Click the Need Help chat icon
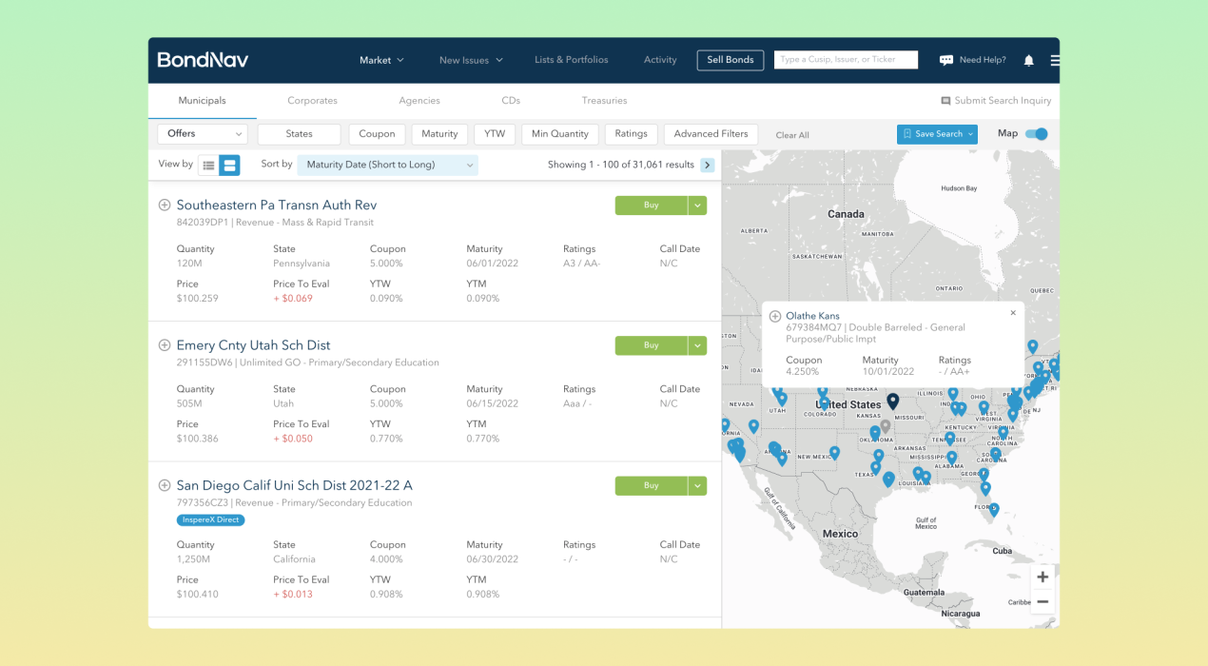 click(x=945, y=60)
